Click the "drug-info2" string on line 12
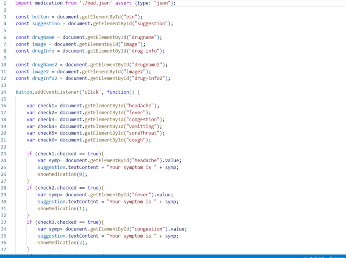Screen dimensions: 346x258 [x=148, y=78]
